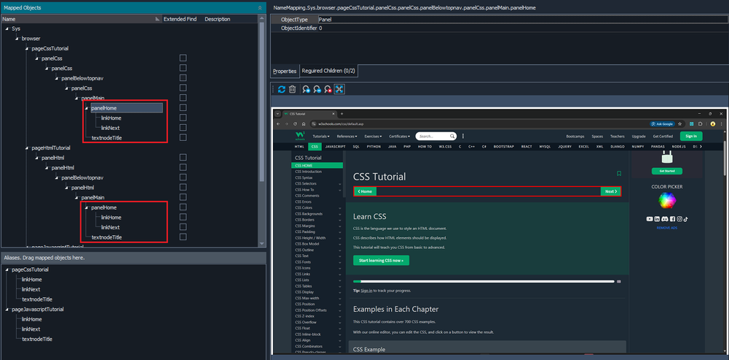This screenshot has height=360, width=729.
Task: Click the zoom out magnifier icon
Action: tap(317, 89)
